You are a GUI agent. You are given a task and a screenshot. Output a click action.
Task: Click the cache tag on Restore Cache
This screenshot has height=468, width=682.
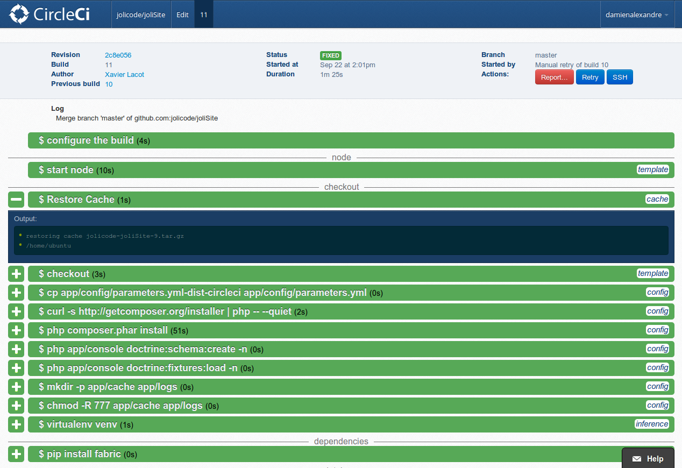click(x=657, y=199)
